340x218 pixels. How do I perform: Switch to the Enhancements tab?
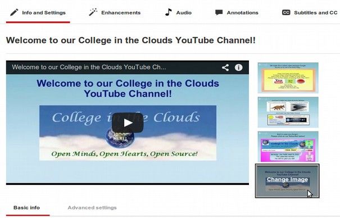click(x=115, y=12)
